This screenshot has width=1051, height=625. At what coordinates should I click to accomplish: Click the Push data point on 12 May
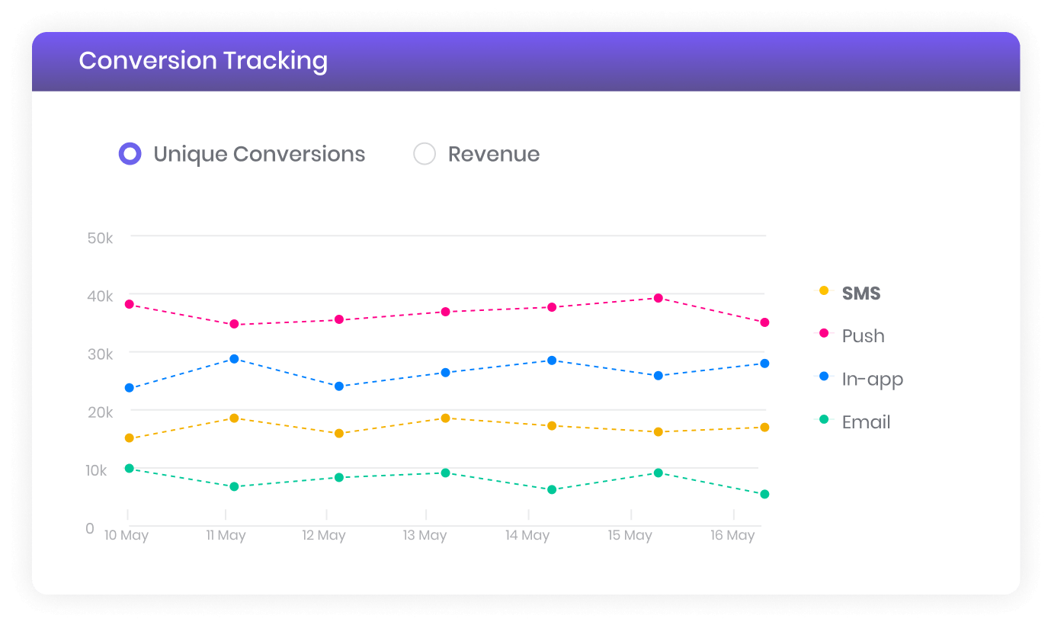coord(339,319)
